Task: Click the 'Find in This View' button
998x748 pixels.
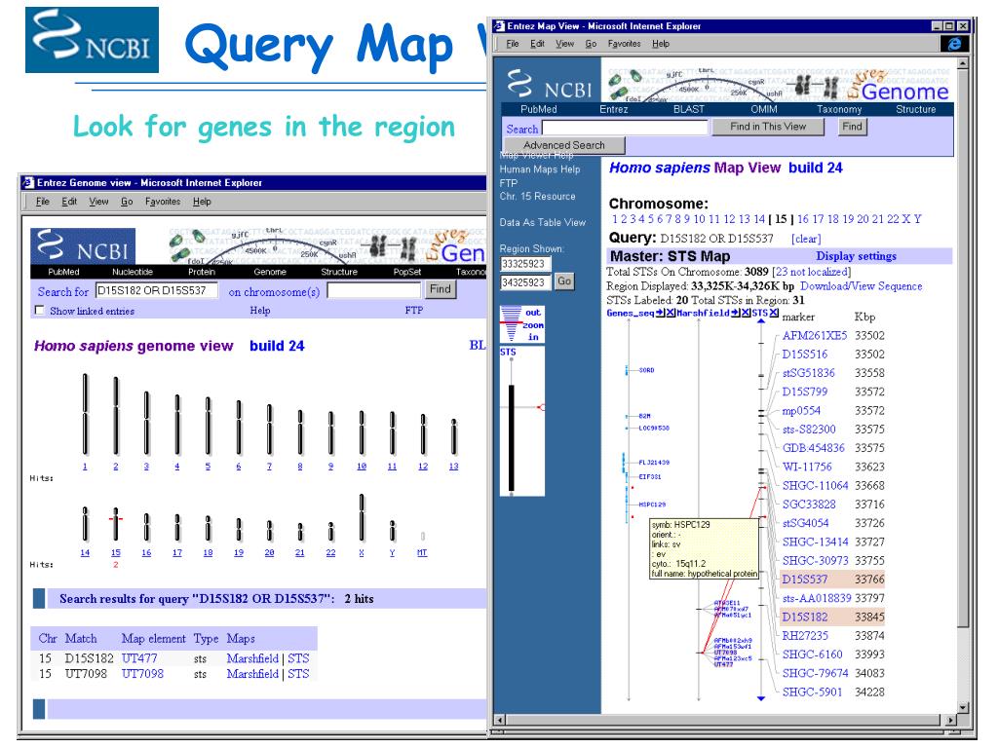Action: pos(768,127)
